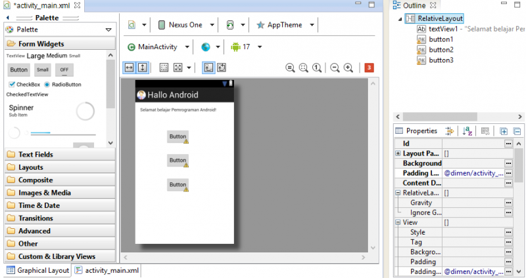Click the zoom to fit dotted magnifier icon
The height and width of the screenshot is (278, 526).
click(x=304, y=68)
